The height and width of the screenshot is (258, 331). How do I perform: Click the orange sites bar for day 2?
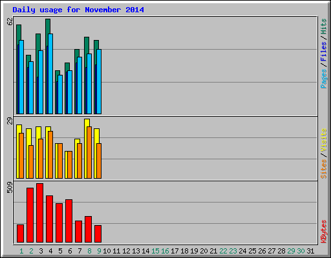31,162
